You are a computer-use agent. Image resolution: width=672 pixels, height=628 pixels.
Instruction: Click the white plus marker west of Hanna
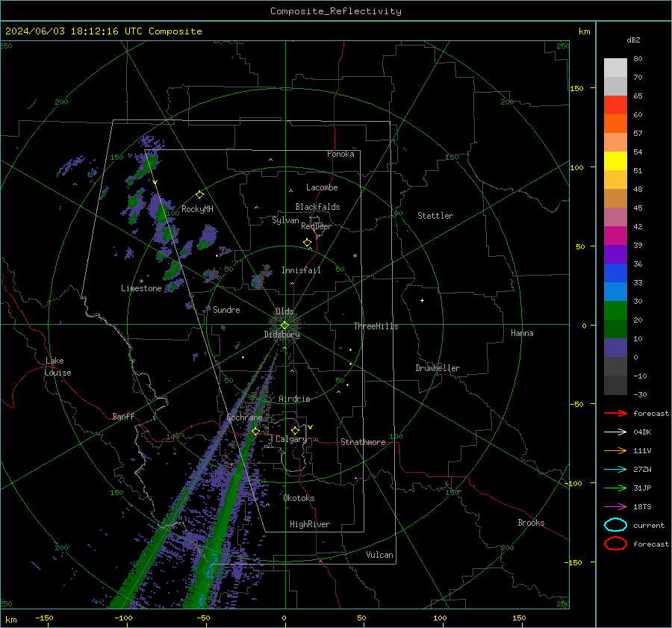click(x=422, y=300)
